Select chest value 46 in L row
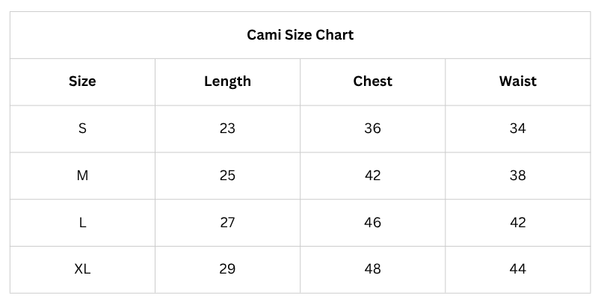 [x=372, y=222]
